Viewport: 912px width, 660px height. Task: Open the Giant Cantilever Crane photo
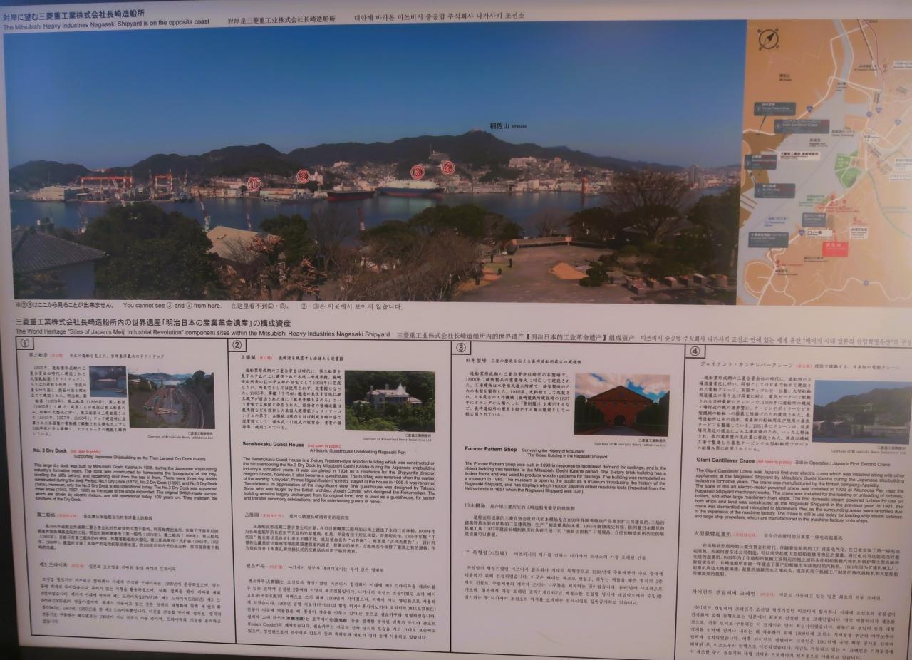point(861,412)
